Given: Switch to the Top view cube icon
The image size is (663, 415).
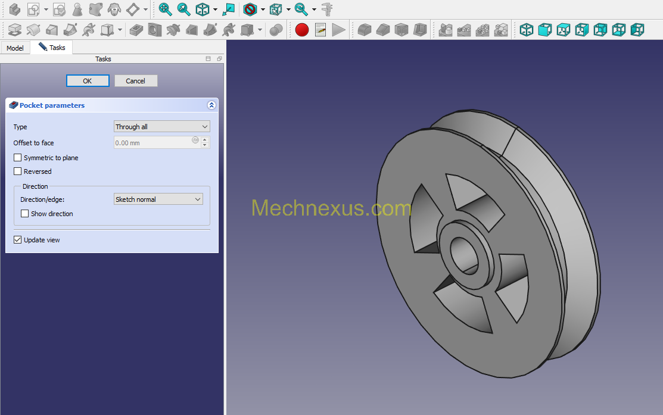Looking at the screenshot, I should coord(564,30).
